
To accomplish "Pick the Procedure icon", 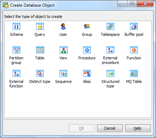I will click(x=87, y=50).
